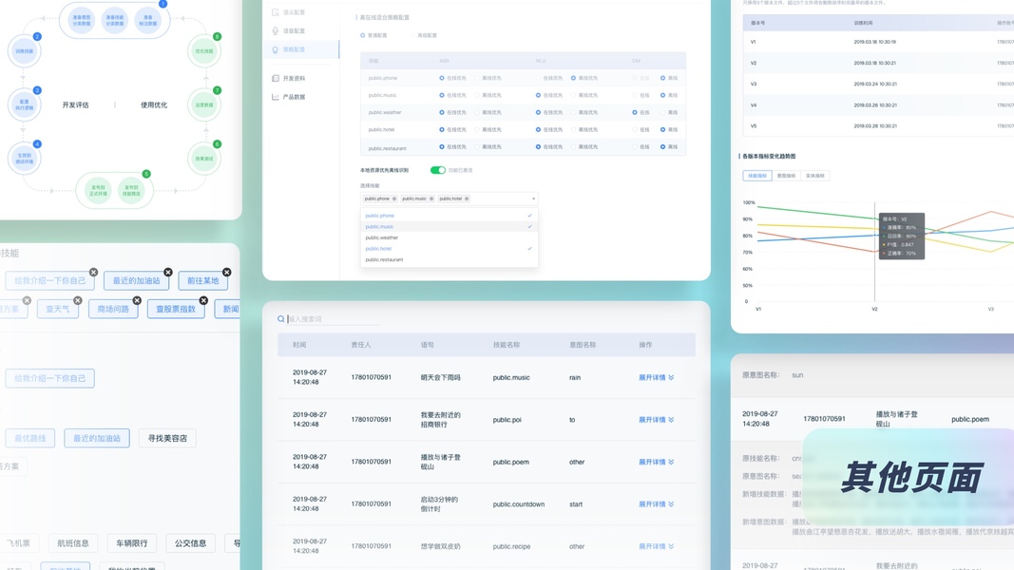Choose NLU 离线优先 for the public.music row
This screenshot has width=1014, height=570.
[x=574, y=95]
